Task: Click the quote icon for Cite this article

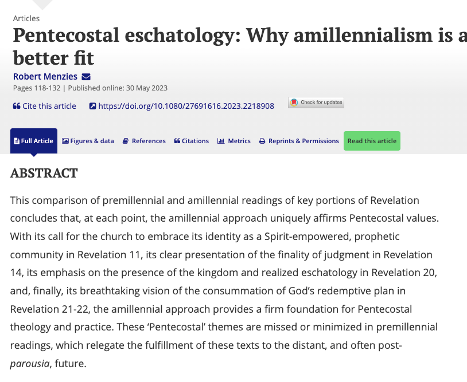Action: (x=17, y=106)
